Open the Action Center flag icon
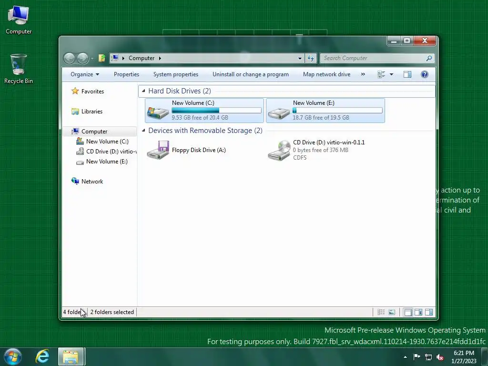The height and width of the screenshot is (366, 488). tap(417, 356)
